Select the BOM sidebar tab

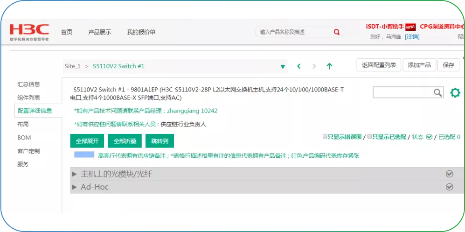[x=24, y=138]
